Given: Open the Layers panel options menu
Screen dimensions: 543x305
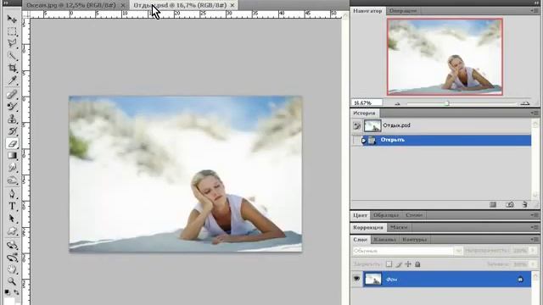Looking at the screenshot, I should coord(535,239).
